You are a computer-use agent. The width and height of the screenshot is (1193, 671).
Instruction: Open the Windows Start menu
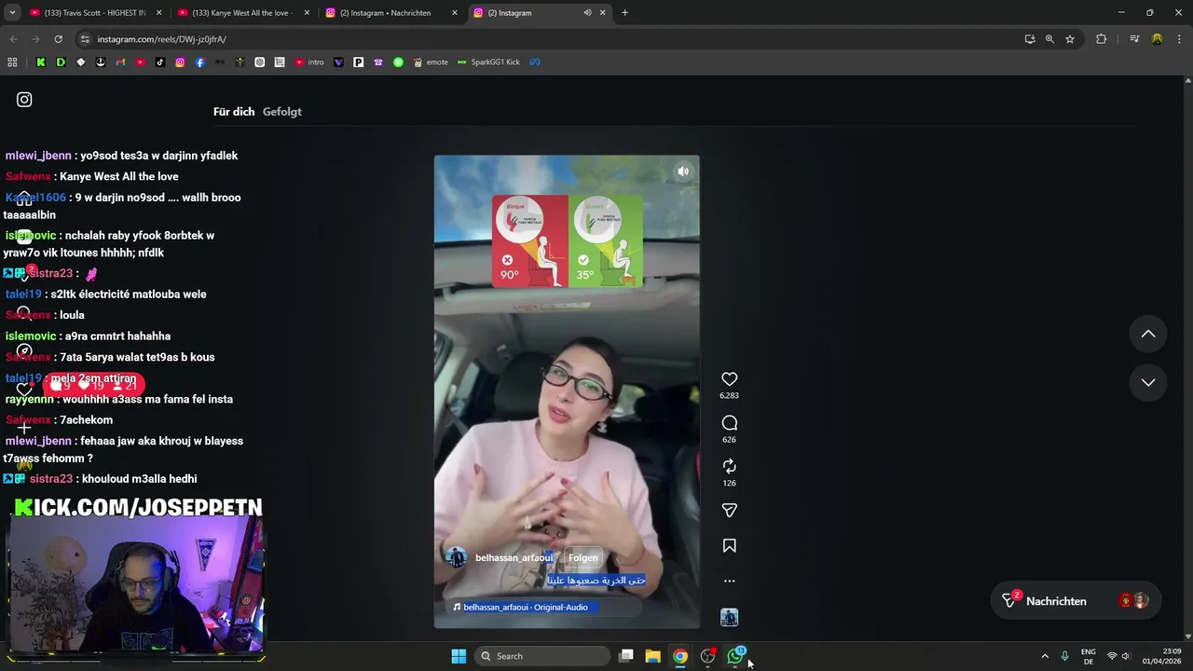[459, 656]
